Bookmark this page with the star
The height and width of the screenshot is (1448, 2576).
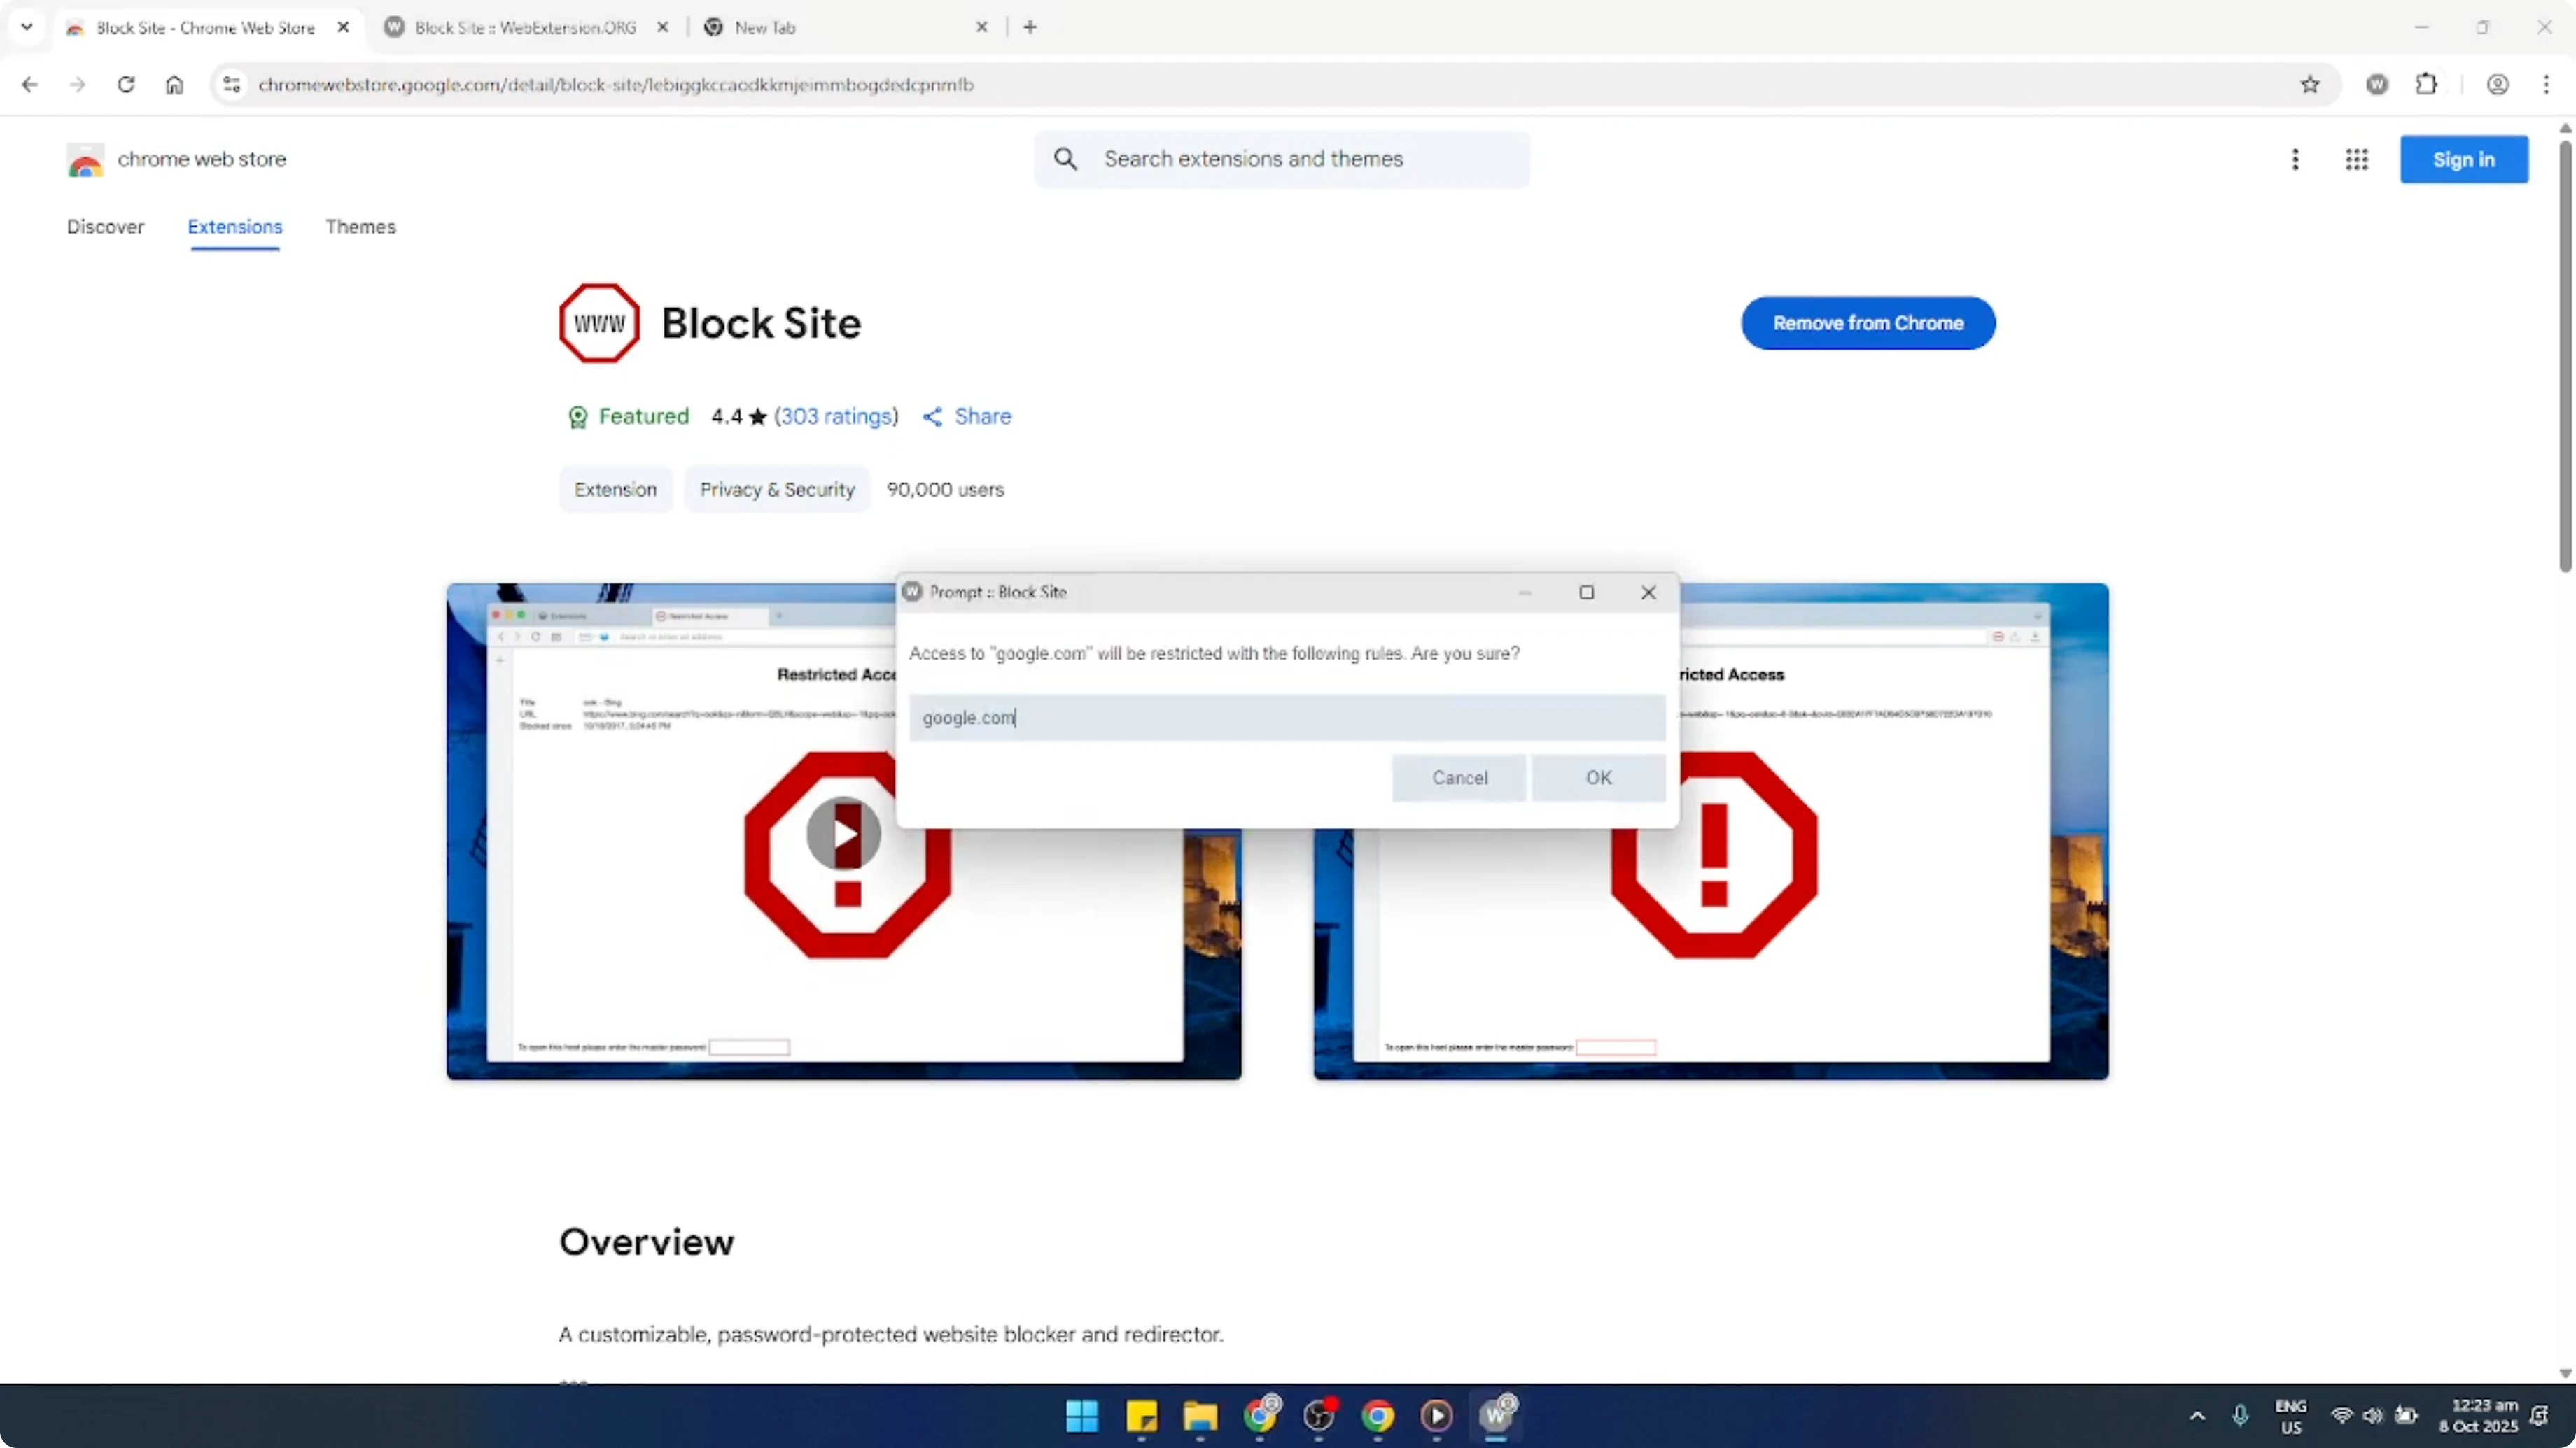coord(2309,85)
